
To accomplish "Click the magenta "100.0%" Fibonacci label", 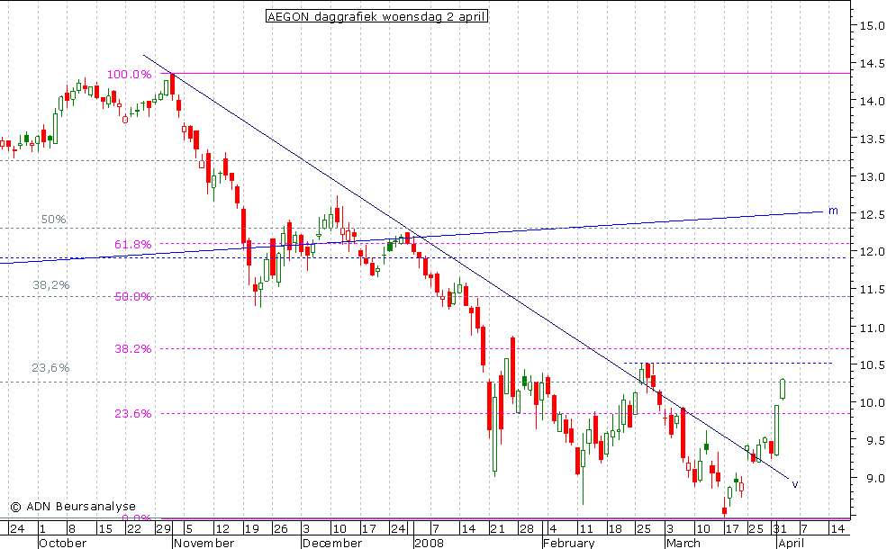I will [x=130, y=74].
